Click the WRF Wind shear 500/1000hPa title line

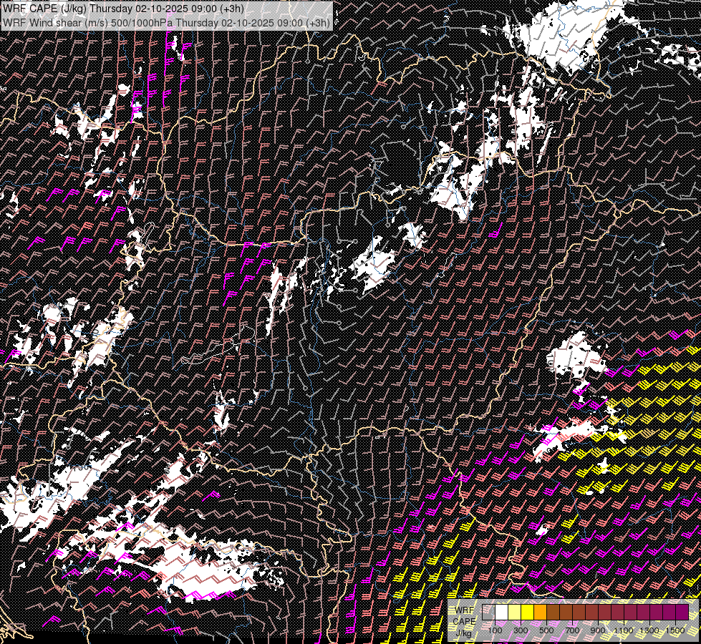click(x=166, y=23)
